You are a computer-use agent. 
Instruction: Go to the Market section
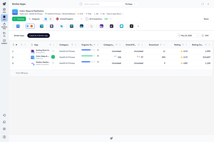click(4, 42)
